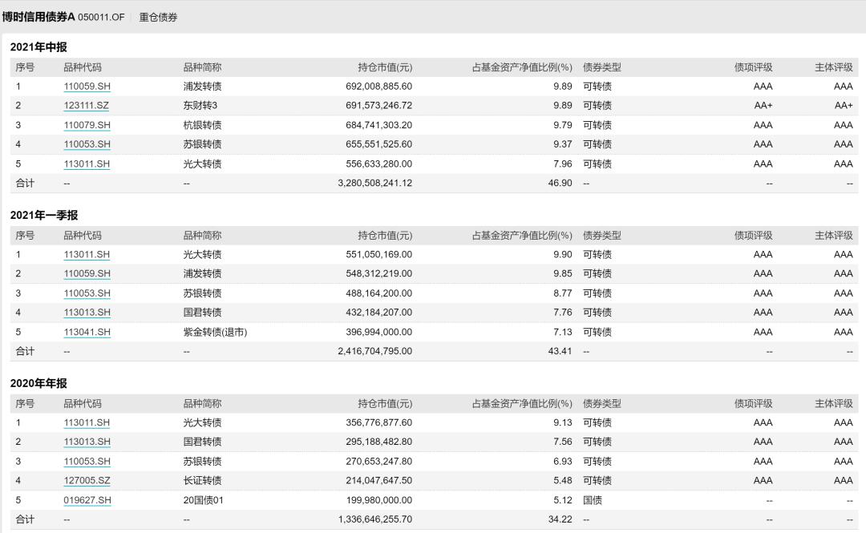This screenshot has height=533, width=866.
Task: Switch to the 重仓债券 tab
Action: pyautogui.click(x=157, y=15)
